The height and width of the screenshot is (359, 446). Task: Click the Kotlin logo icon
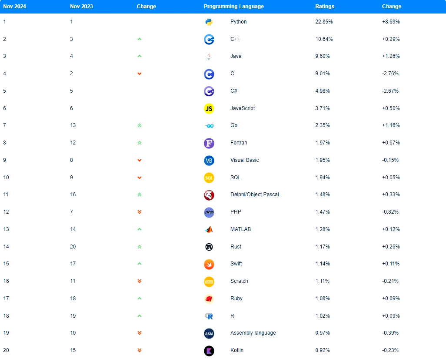[x=209, y=351]
